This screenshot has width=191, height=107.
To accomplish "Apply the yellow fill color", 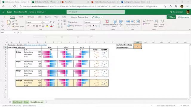I will 47,26.
